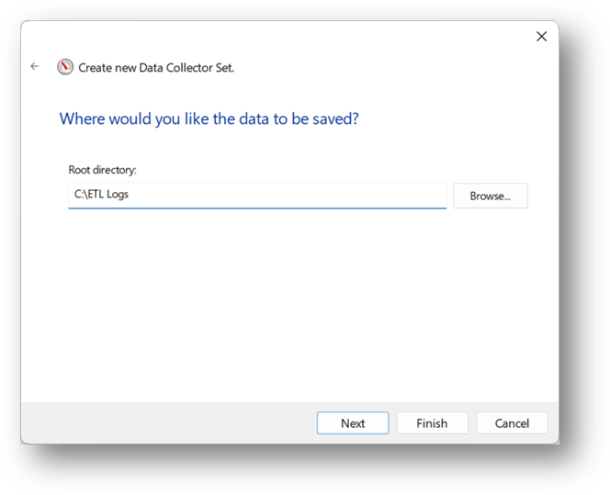Click the 'Create new Data Collector Set.' title
This screenshot has width=610, height=495.
pyautogui.click(x=156, y=68)
